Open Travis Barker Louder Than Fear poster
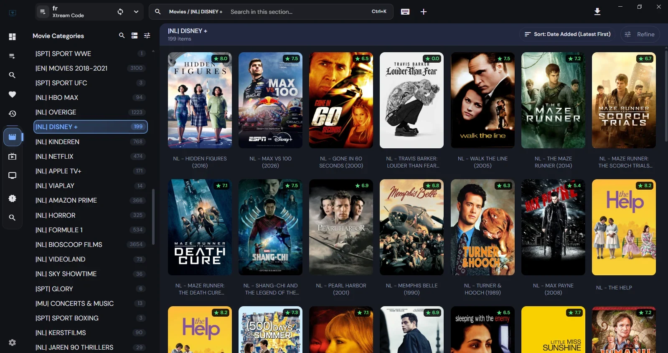 411,100
